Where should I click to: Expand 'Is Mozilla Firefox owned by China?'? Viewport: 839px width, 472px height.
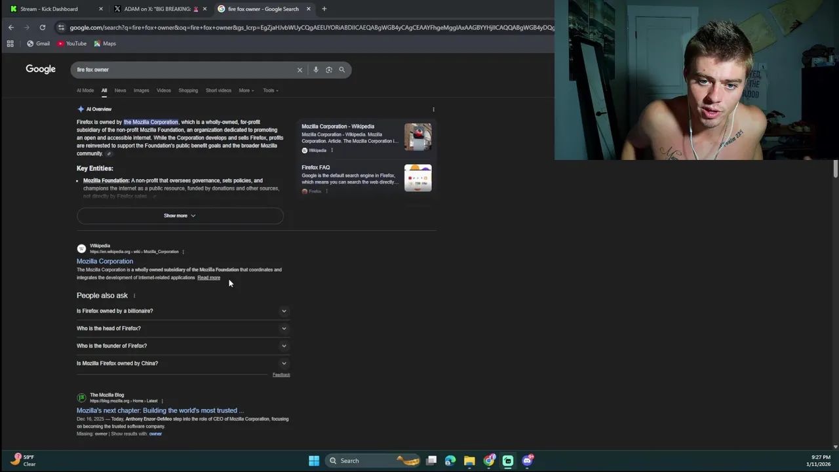(183, 363)
